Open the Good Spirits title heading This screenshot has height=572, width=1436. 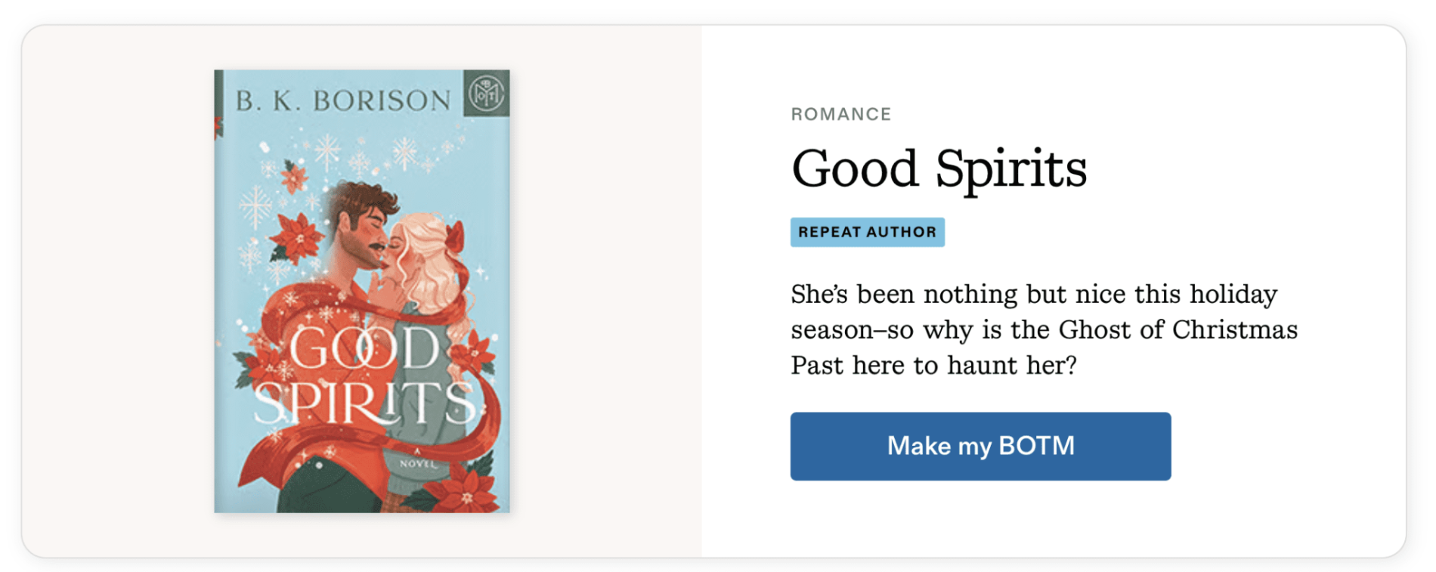click(x=939, y=168)
